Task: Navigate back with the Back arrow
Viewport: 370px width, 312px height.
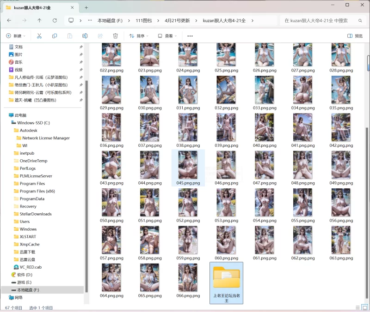Action: pyautogui.click(x=9, y=20)
